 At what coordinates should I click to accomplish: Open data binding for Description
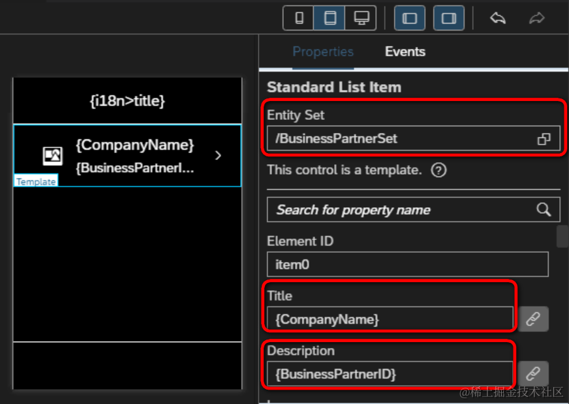[x=533, y=373]
